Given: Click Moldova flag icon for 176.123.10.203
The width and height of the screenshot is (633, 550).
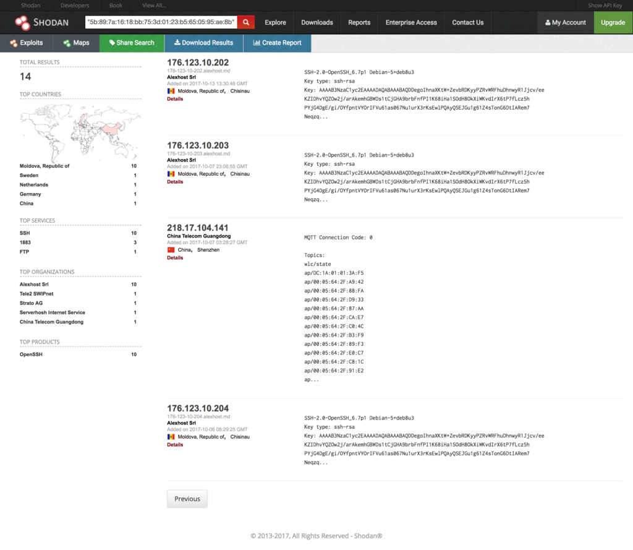Looking at the screenshot, I should 171,174.
